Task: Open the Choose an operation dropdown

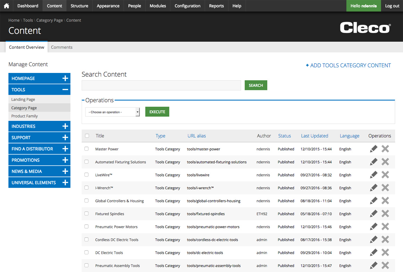Action: 112,112
